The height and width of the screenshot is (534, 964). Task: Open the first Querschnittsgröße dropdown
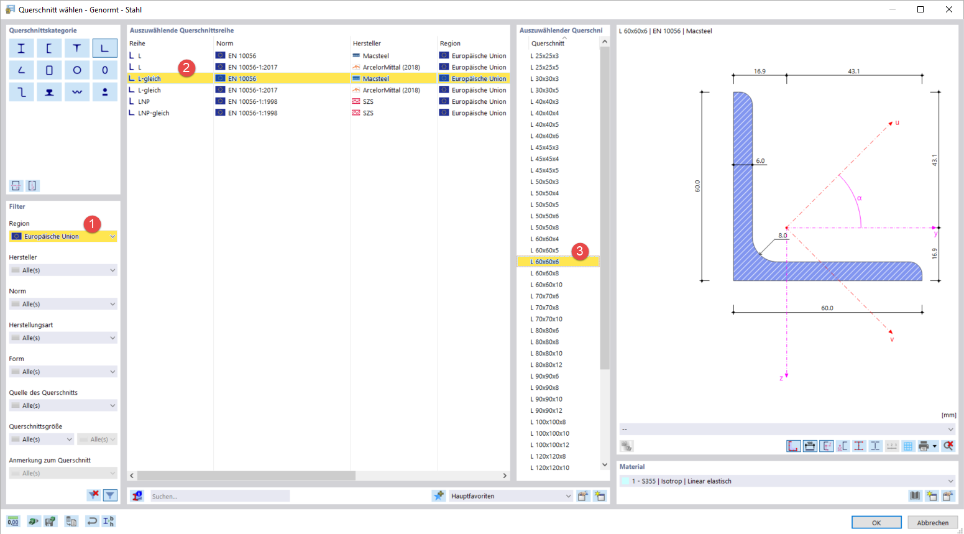click(42, 439)
